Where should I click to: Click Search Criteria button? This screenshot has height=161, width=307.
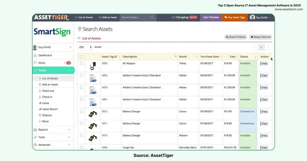pos(235,37)
